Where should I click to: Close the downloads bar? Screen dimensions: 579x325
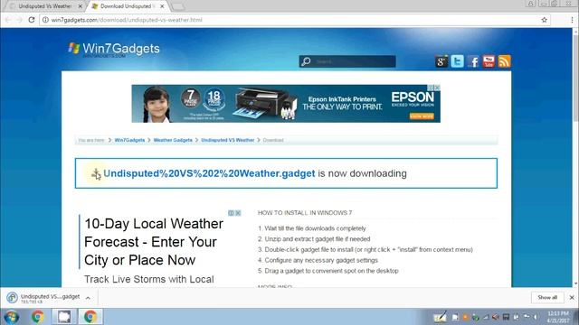tap(572, 297)
